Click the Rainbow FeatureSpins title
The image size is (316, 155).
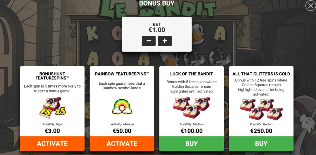tap(122, 74)
